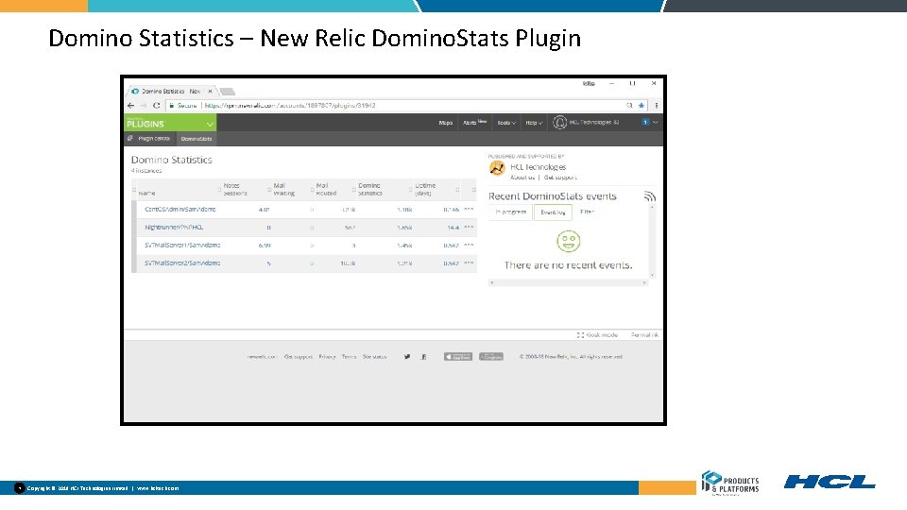Select the Event log tab
Viewport: 907px width, 510px height.
coord(553,212)
